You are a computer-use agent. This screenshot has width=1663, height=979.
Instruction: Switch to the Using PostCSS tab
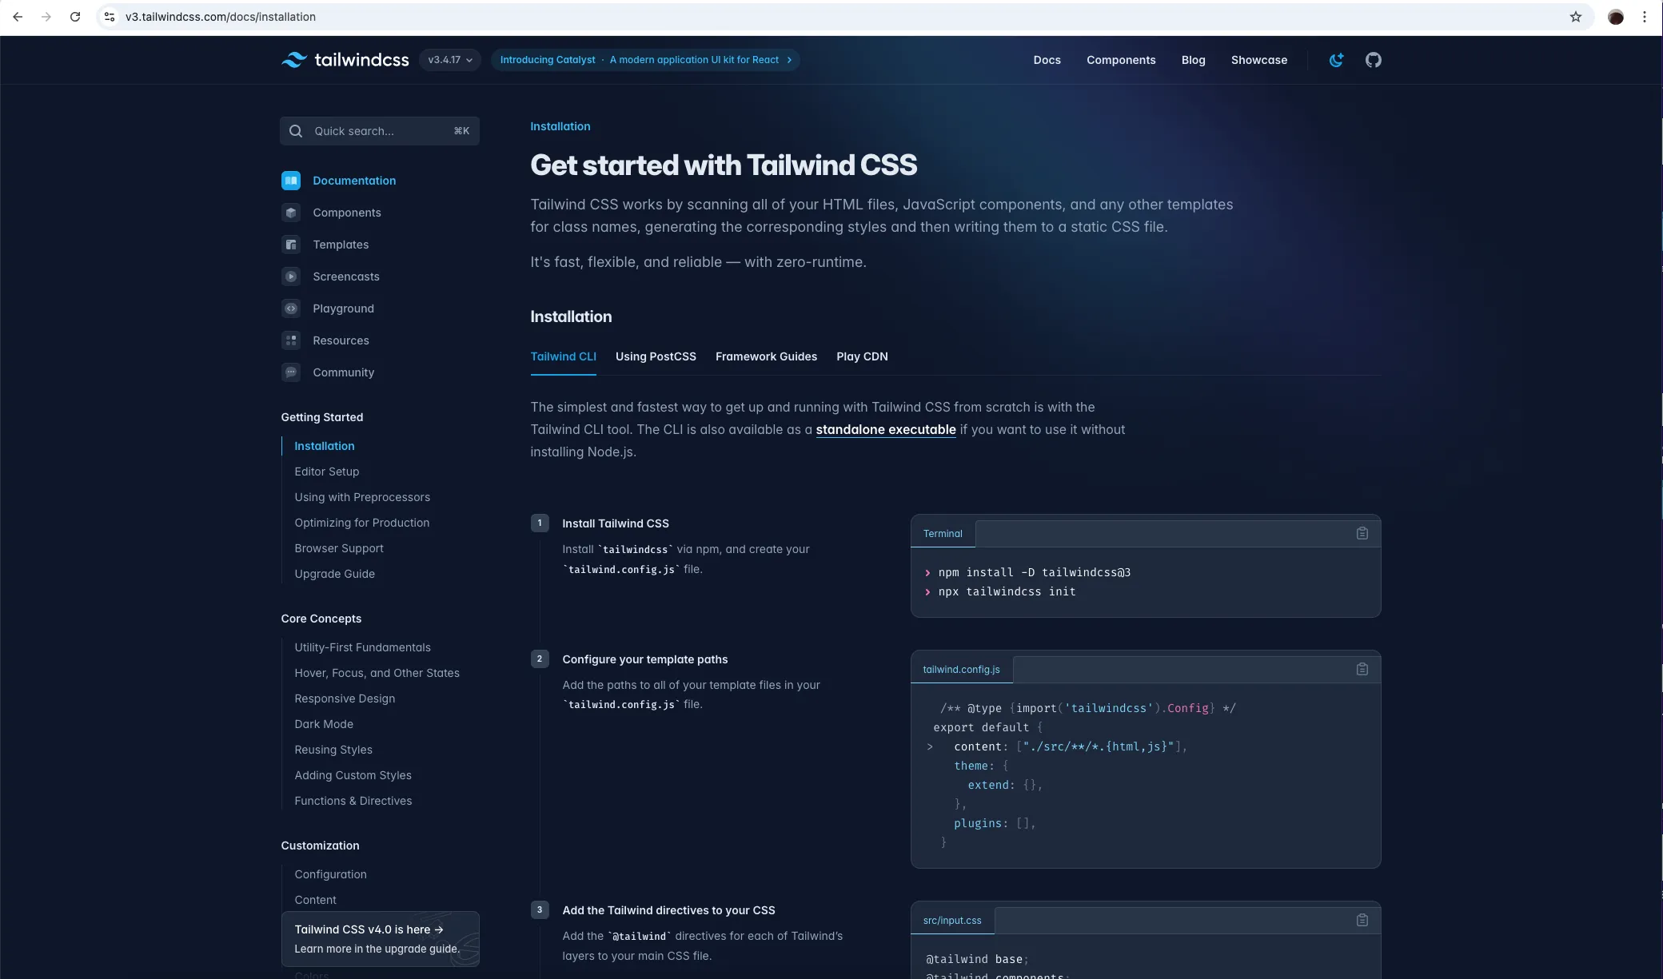655,356
